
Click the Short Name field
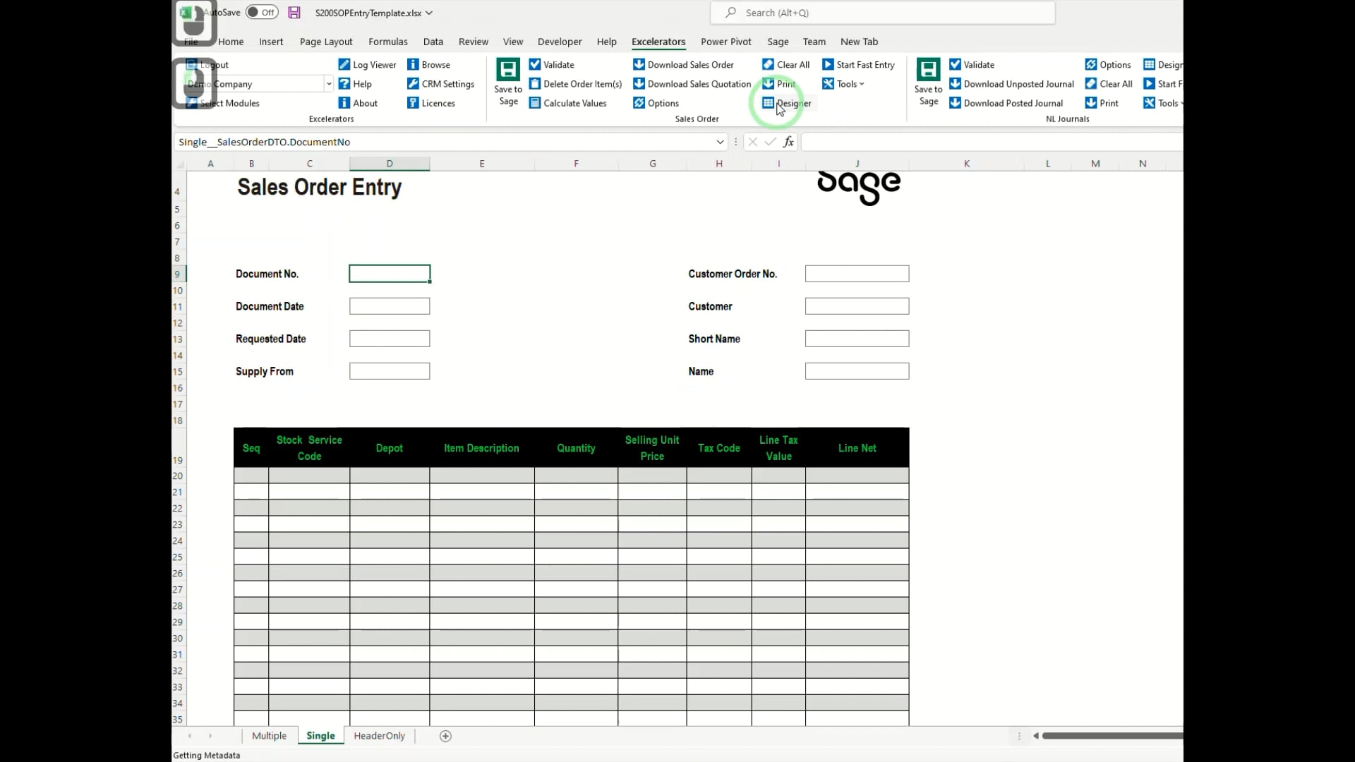857,339
